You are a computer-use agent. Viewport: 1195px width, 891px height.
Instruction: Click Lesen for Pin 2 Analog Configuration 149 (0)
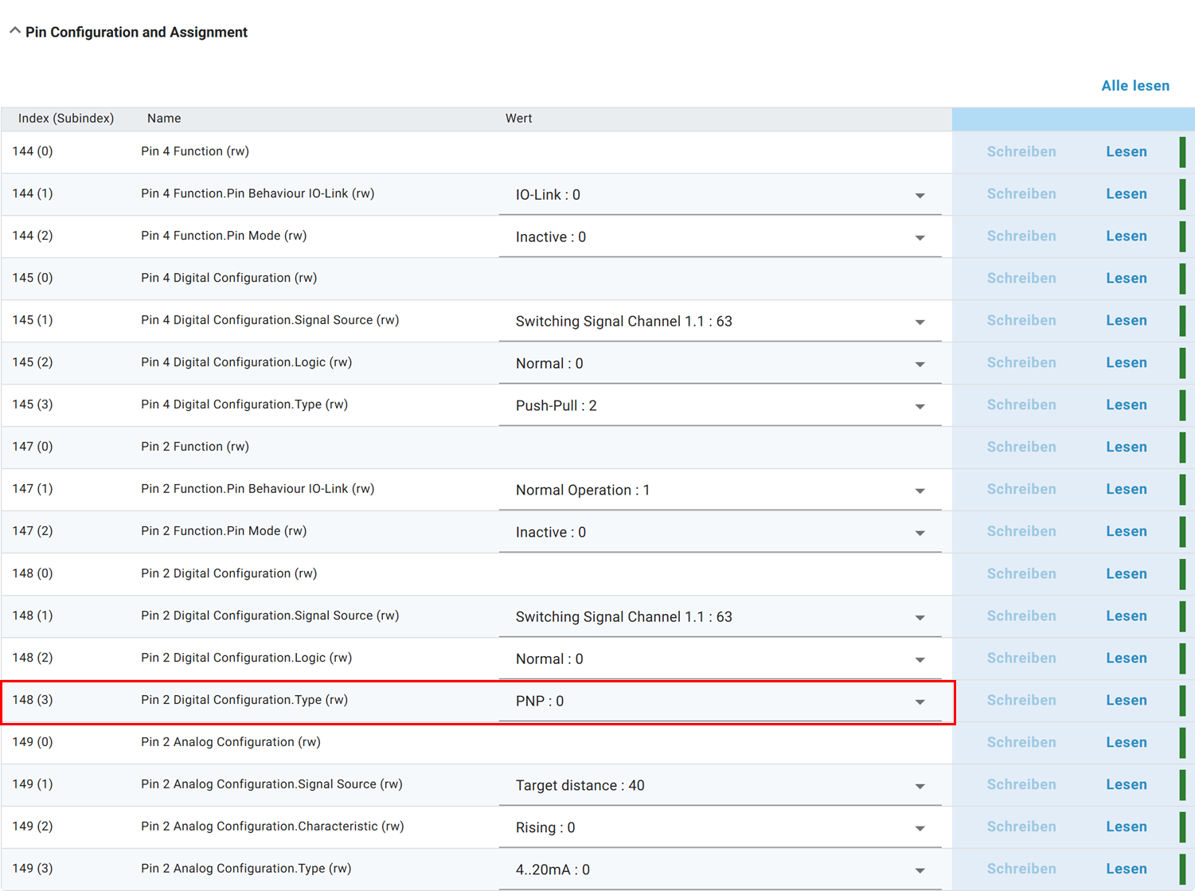pyautogui.click(x=1126, y=743)
